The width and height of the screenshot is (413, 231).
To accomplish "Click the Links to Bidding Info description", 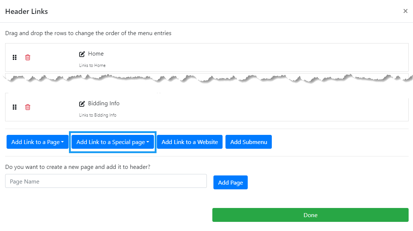I will (x=98, y=115).
